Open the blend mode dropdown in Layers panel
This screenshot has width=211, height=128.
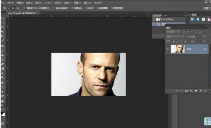pyautogui.click(x=176, y=37)
